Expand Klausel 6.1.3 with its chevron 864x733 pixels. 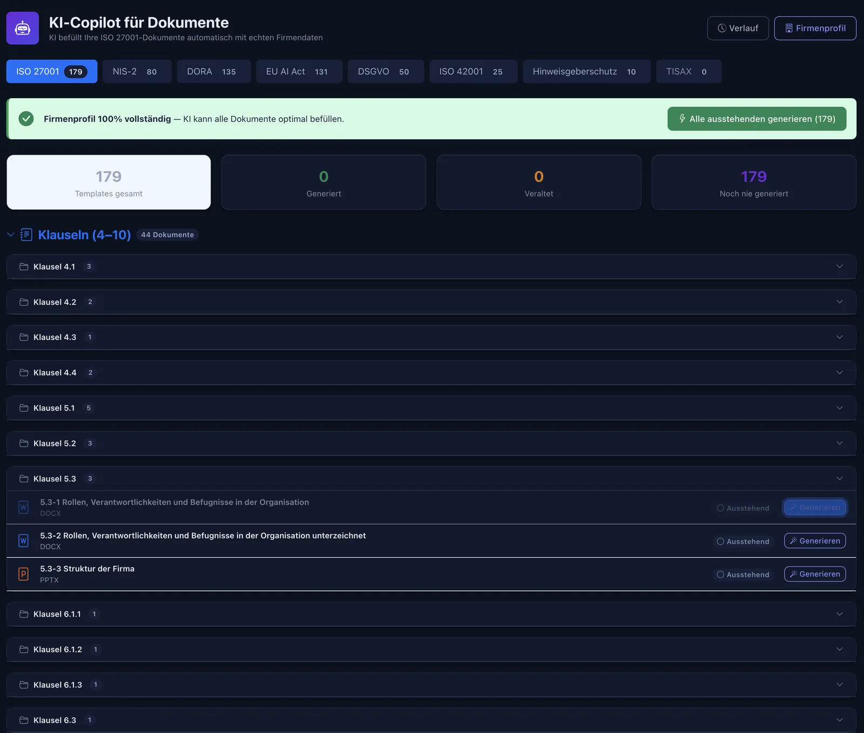click(840, 685)
